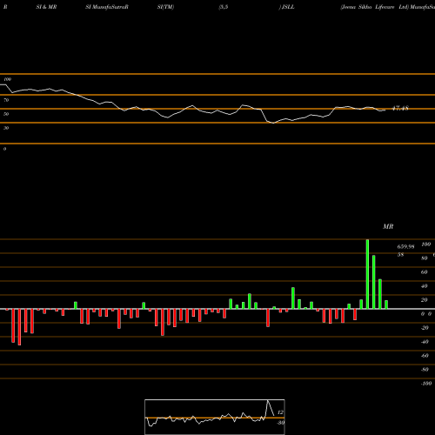The image size is (435, 435).
Task: Select the 659.98 value beside MR bars
Action: coord(405,247)
